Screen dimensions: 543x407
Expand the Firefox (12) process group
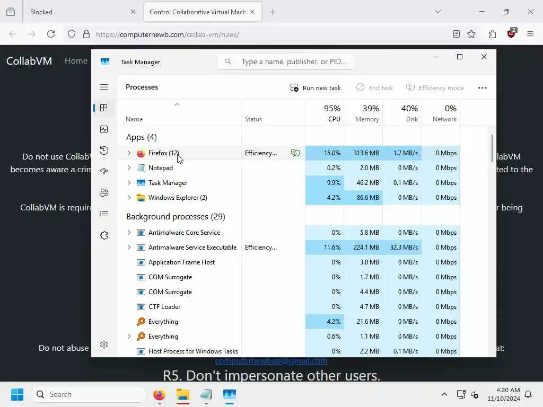tap(129, 153)
